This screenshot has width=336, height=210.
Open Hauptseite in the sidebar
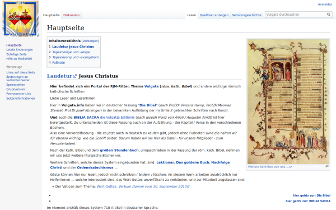pos(14,45)
